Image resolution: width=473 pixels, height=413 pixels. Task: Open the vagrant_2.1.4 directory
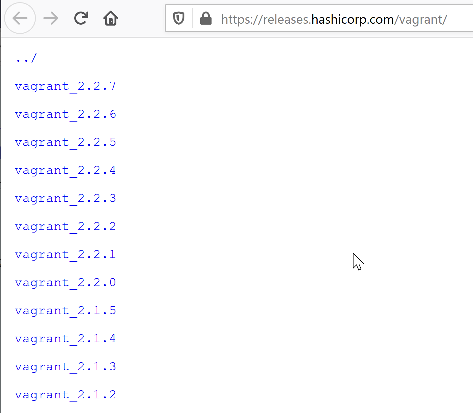(65, 339)
